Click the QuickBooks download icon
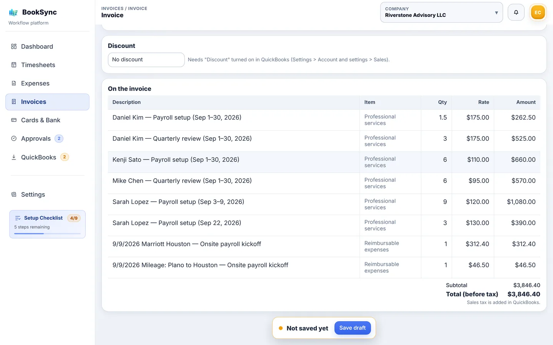The width and height of the screenshot is (553, 345). (x=14, y=157)
